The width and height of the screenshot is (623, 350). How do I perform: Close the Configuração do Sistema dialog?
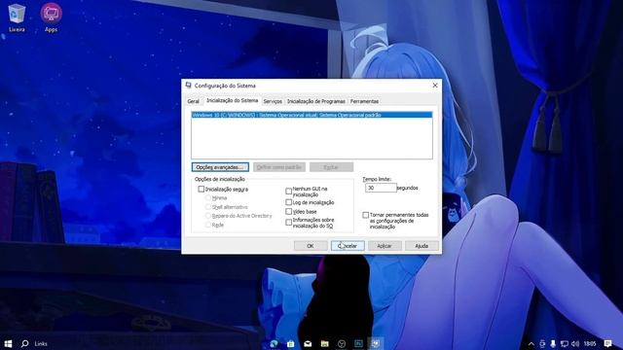tap(435, 86)
